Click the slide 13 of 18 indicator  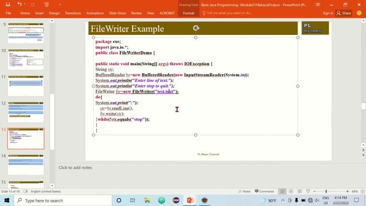11,191
